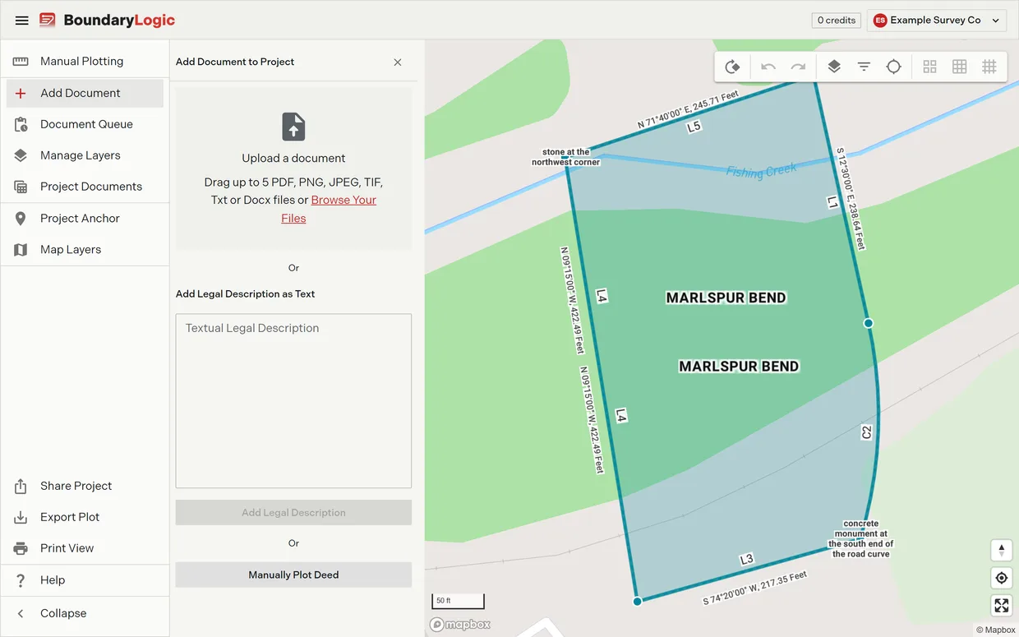The width and height of the screenshot is (1019, 637).
Task: Click the L1 line label on map
Action: tap(832, 202)
